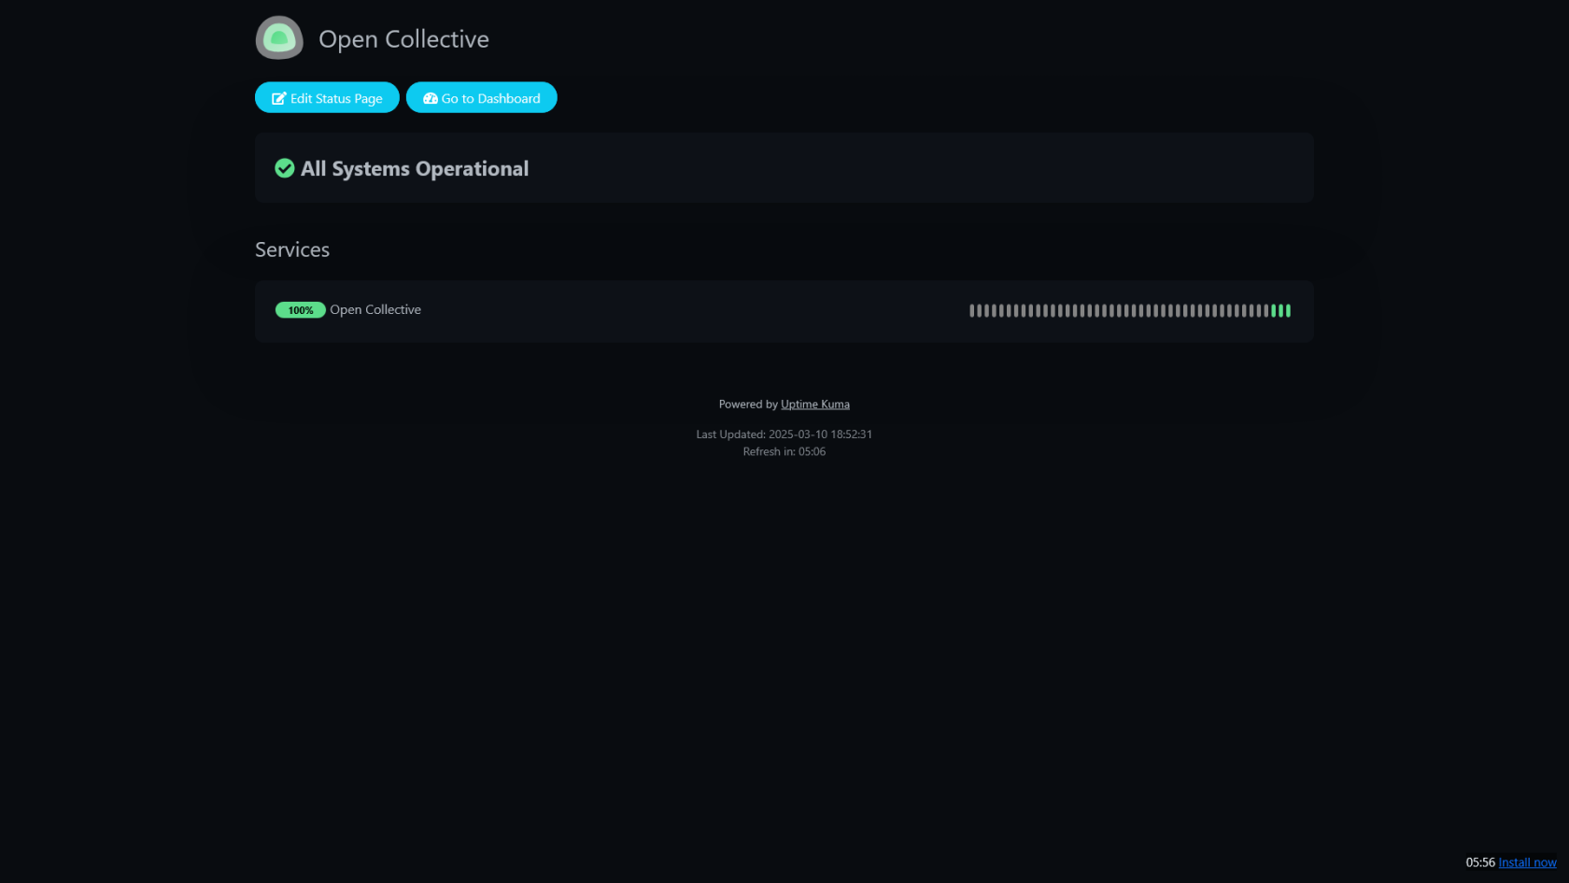Select the Open Collective page title
1569x883 pixels.
(x=403, y=39)
